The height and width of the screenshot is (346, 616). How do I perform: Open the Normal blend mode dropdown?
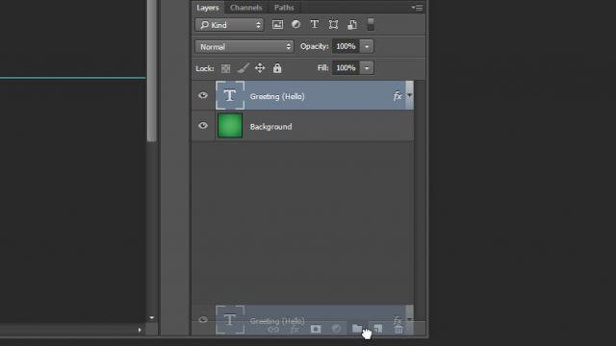pos(244,47)
